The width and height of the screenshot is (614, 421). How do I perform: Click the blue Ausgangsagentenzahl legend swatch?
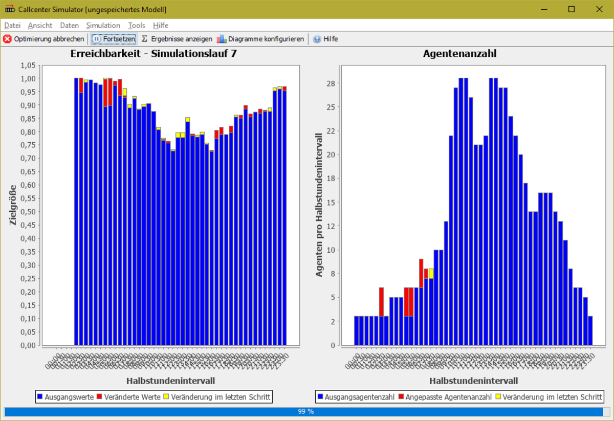pos(320,396)
